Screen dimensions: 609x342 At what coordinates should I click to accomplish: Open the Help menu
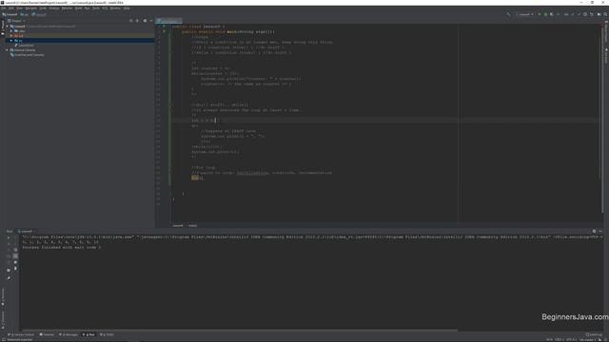point(127,9)
